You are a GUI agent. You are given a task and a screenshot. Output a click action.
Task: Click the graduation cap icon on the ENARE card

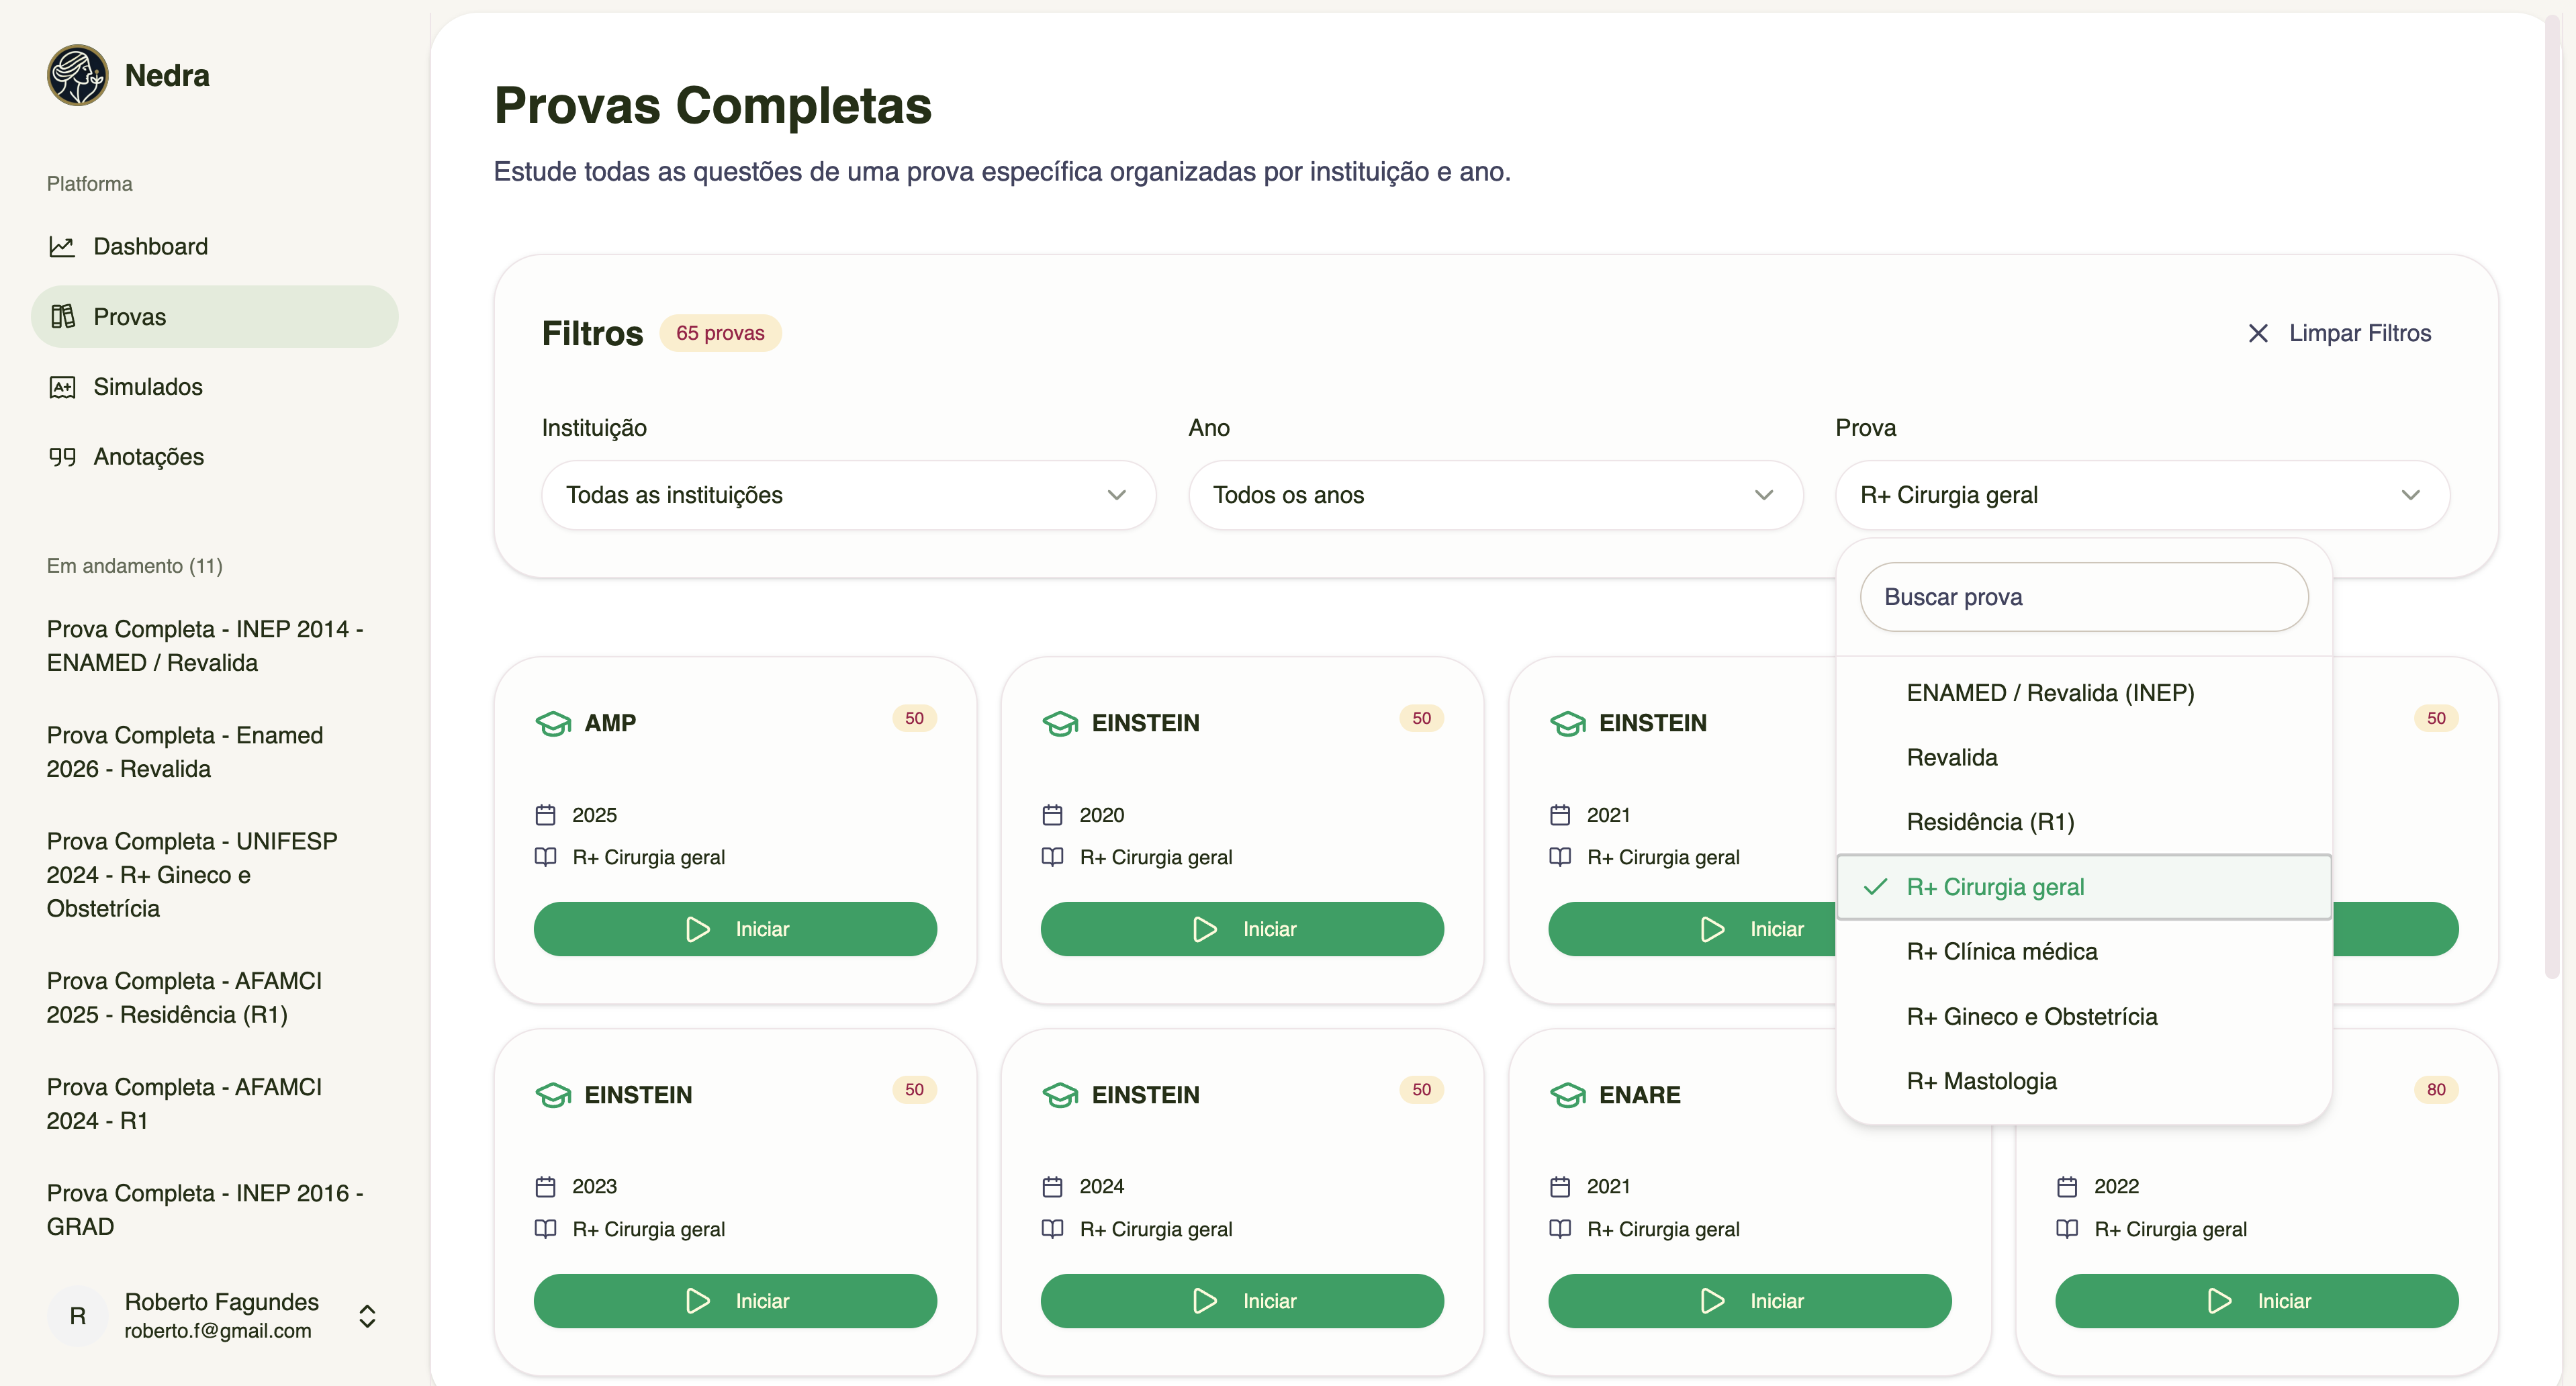pos(1567,1094)
